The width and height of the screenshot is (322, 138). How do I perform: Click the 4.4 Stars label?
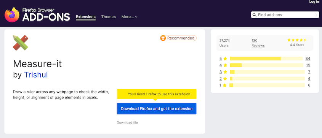tap(297, 45)
